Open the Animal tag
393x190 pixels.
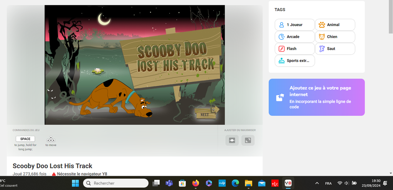(x=335, y=25)
